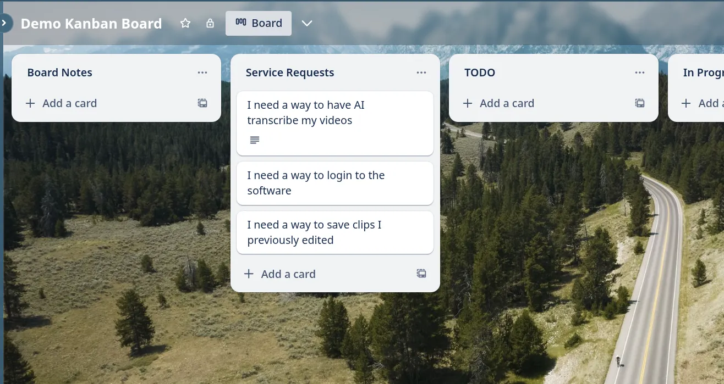The height and width of the screenshot is (384, 724).
Task: Open the board views dropdown chevron
Action: coord(306,23)
